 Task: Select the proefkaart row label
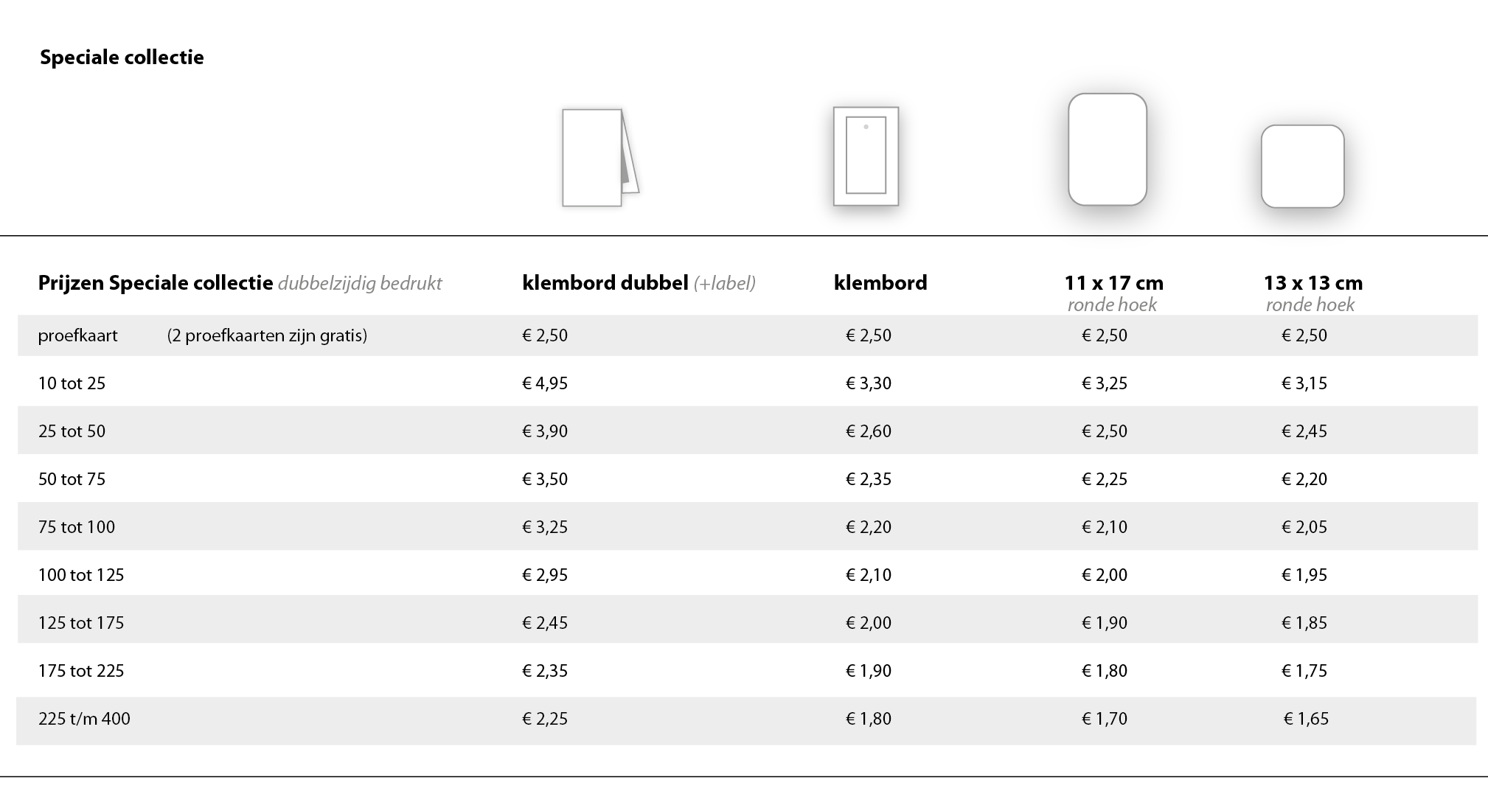click(77, 335)
